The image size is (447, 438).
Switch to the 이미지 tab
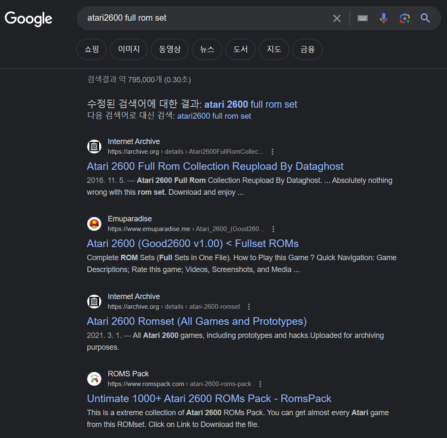[129, 49]
